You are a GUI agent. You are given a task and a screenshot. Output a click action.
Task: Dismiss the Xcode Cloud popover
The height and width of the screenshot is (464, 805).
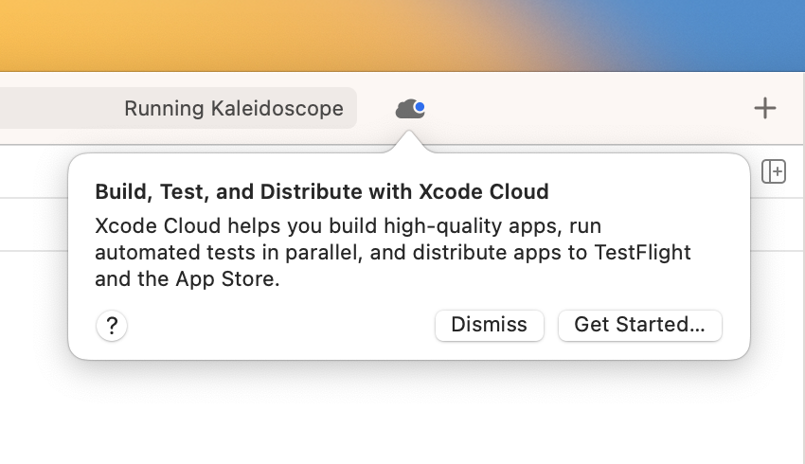(490, 325)
